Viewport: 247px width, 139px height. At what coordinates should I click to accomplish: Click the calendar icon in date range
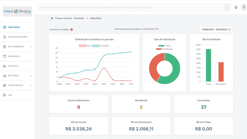click(229, 29)
